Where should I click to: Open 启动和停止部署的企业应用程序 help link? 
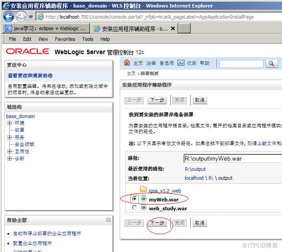[47, 233]
